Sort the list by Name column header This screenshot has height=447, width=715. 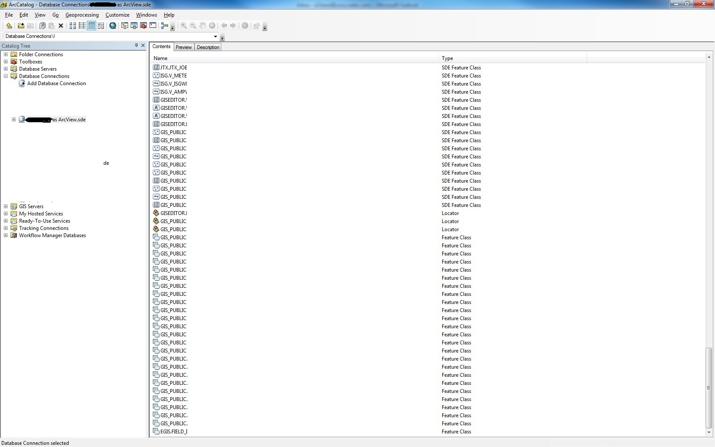[x=295, y=58]
